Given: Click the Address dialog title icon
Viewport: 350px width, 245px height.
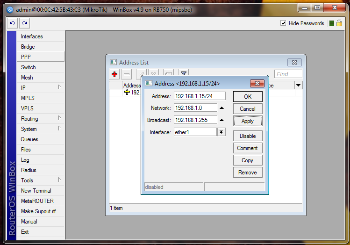Looking at the screenshot, I should coord(149,83).
